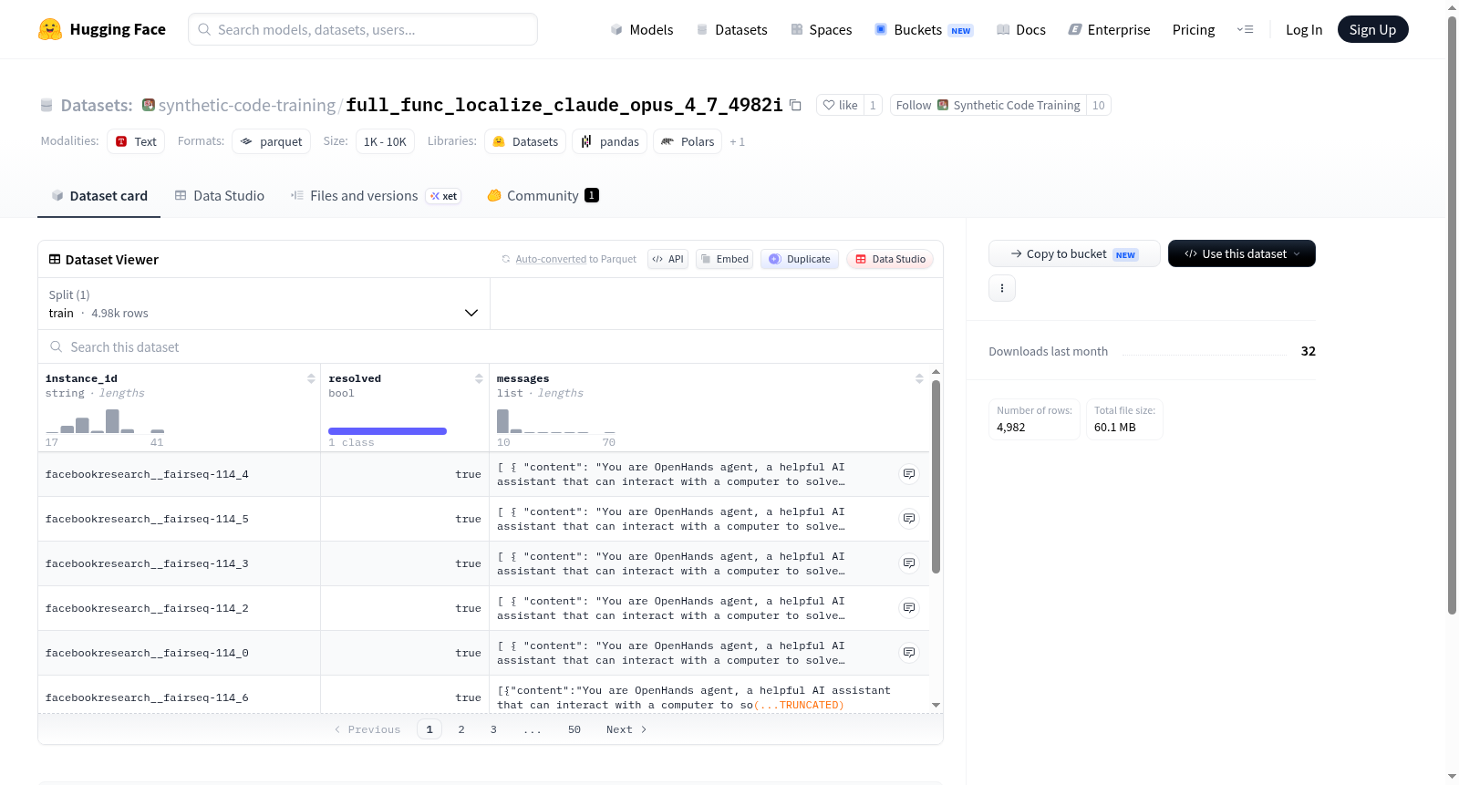
Task: Select the Dataset card tab
Action: (x=99, y=195)
